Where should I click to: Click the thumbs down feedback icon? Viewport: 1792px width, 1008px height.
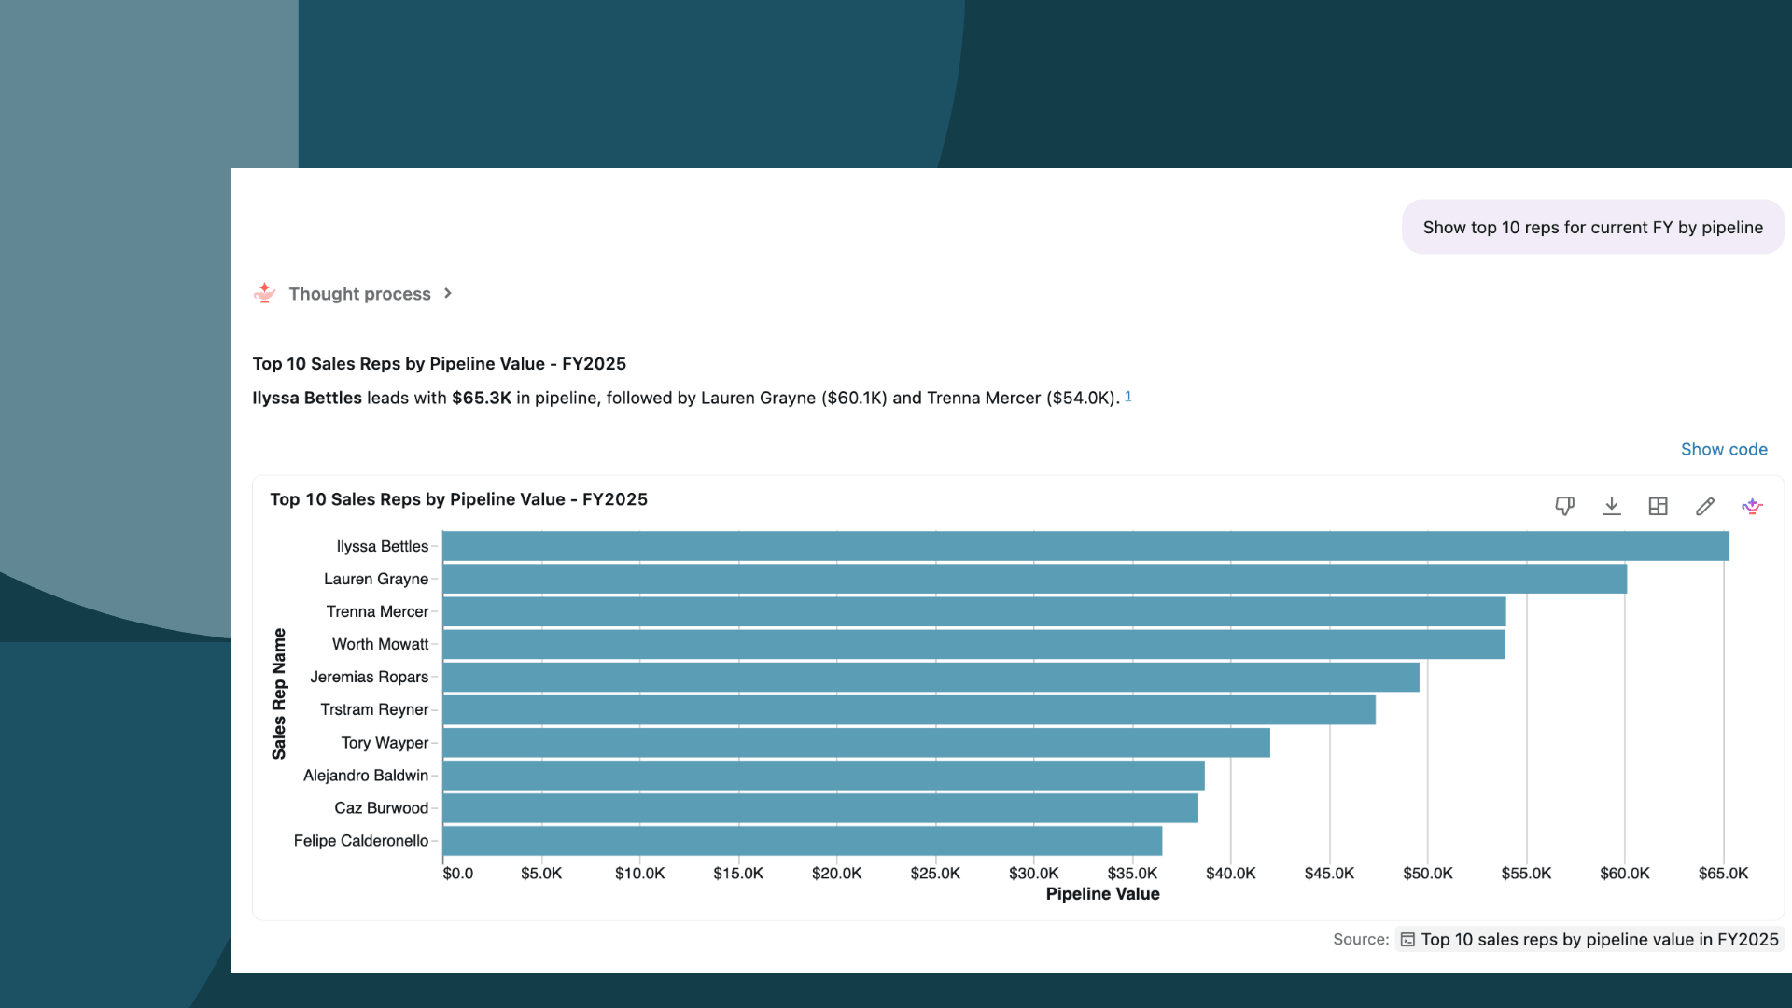[x=1565, y=506]
